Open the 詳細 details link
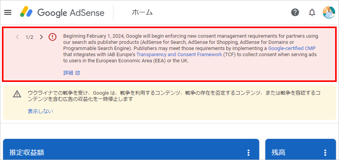Image resolution: width=339 pixels, height=160 pixels. (68, 73)
